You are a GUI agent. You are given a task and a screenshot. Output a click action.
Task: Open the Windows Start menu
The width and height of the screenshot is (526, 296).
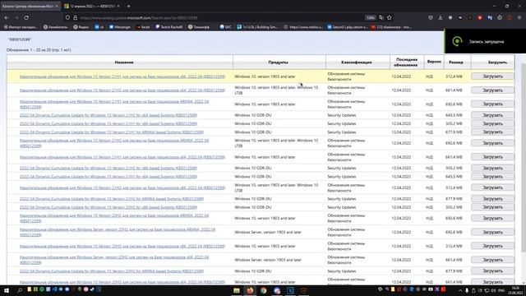coord(7,290)
